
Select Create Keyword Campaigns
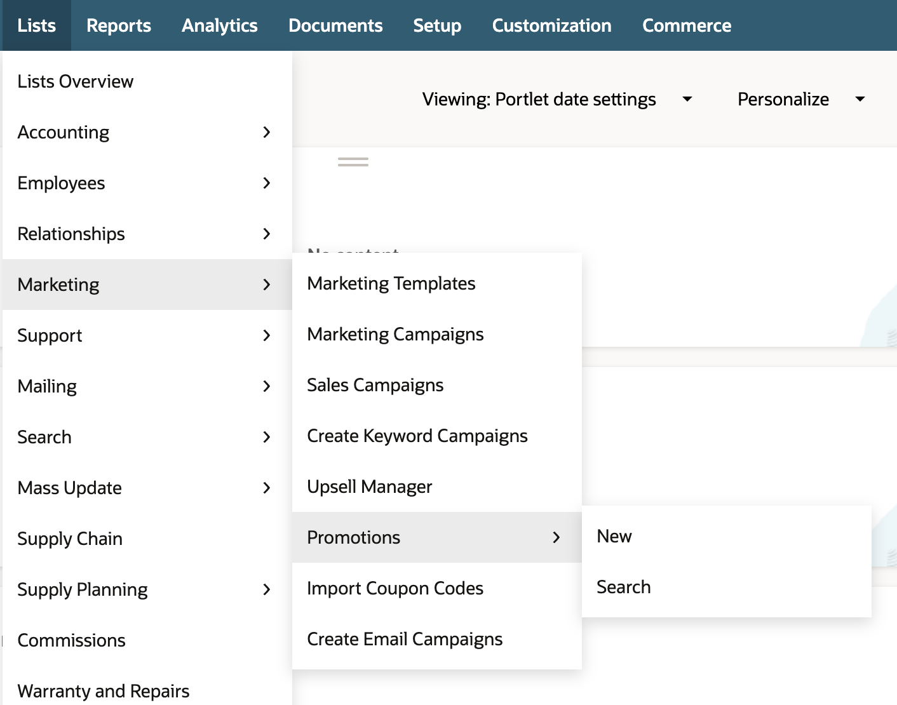point(437,436)
